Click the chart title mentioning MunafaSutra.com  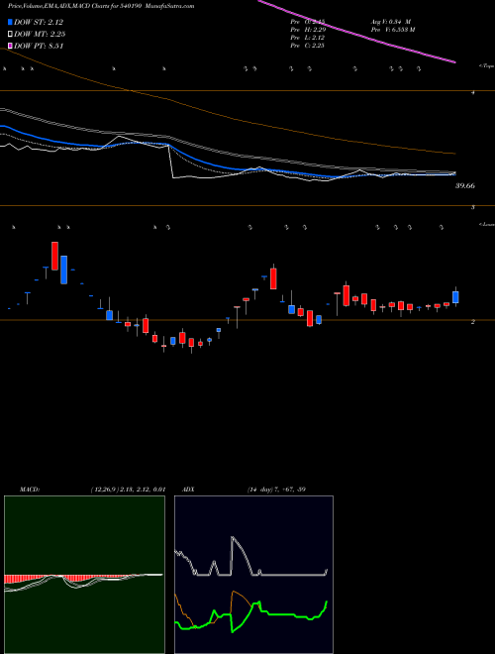pyautogui.click(x=101, y=6)
